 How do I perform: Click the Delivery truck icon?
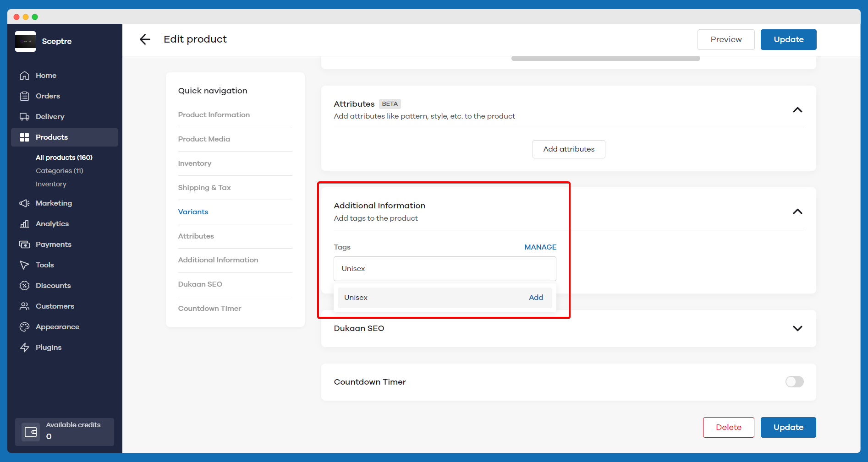pos(24,117)
